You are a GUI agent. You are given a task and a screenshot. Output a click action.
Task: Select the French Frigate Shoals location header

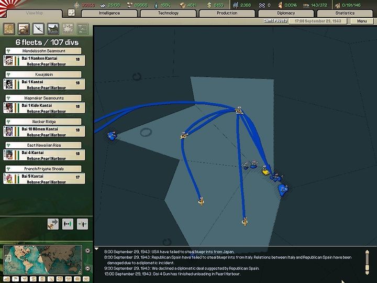coord(43,169)
